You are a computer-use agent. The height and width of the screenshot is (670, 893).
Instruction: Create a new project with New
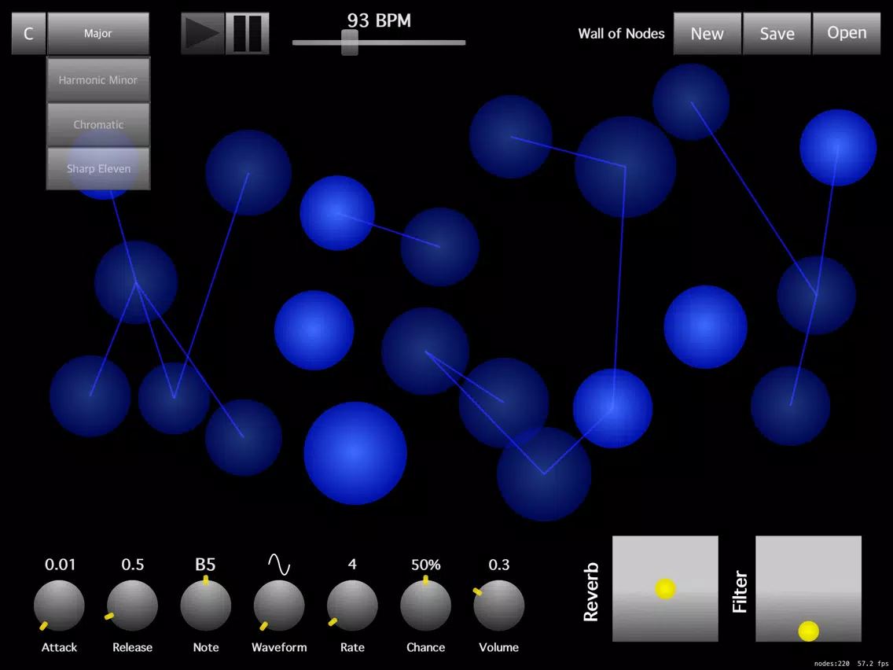click(707, 34)
